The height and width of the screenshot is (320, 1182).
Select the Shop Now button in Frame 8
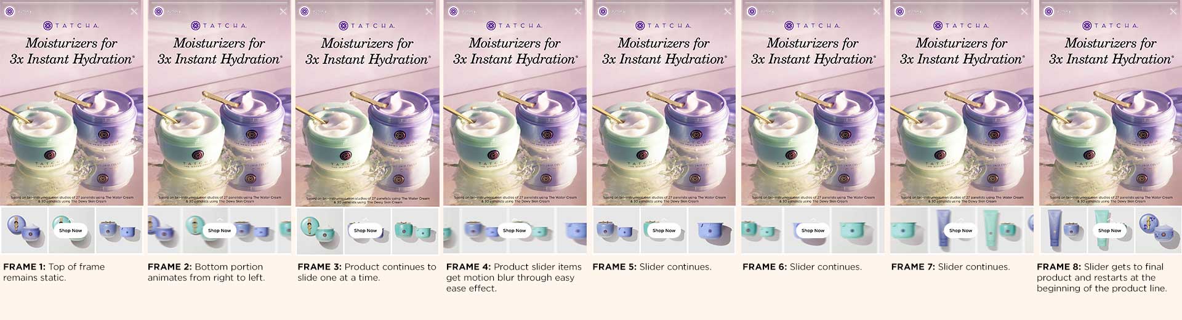(x=1110, y=230)
